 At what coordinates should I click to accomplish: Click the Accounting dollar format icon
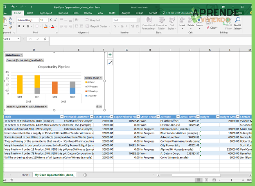pos(115,26)
